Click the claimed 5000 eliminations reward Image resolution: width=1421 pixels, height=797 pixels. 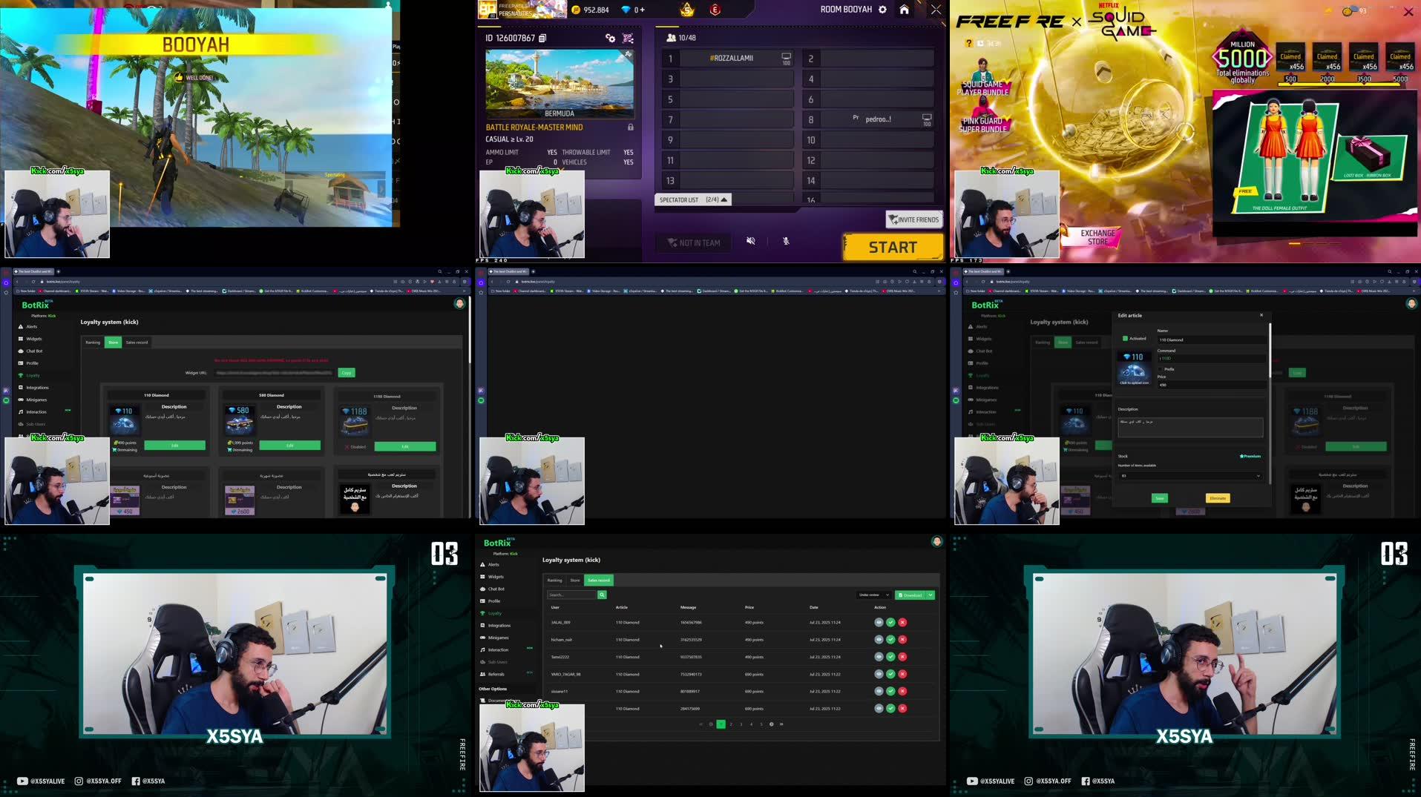1400,58
